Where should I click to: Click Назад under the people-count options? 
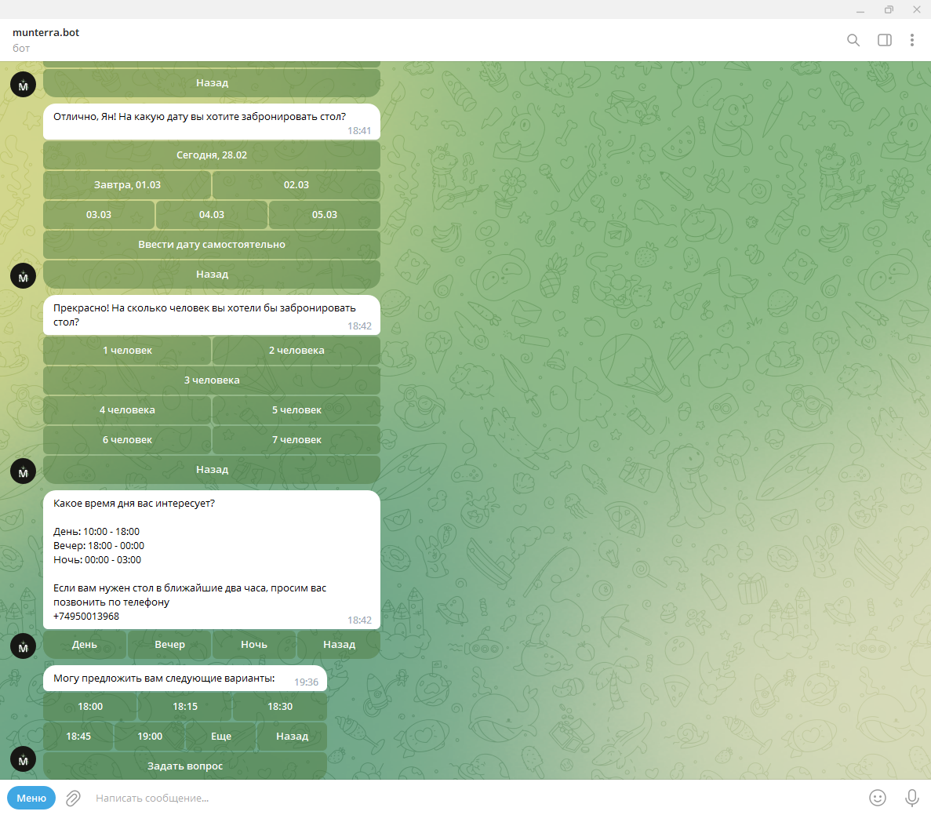coord(211,469)
